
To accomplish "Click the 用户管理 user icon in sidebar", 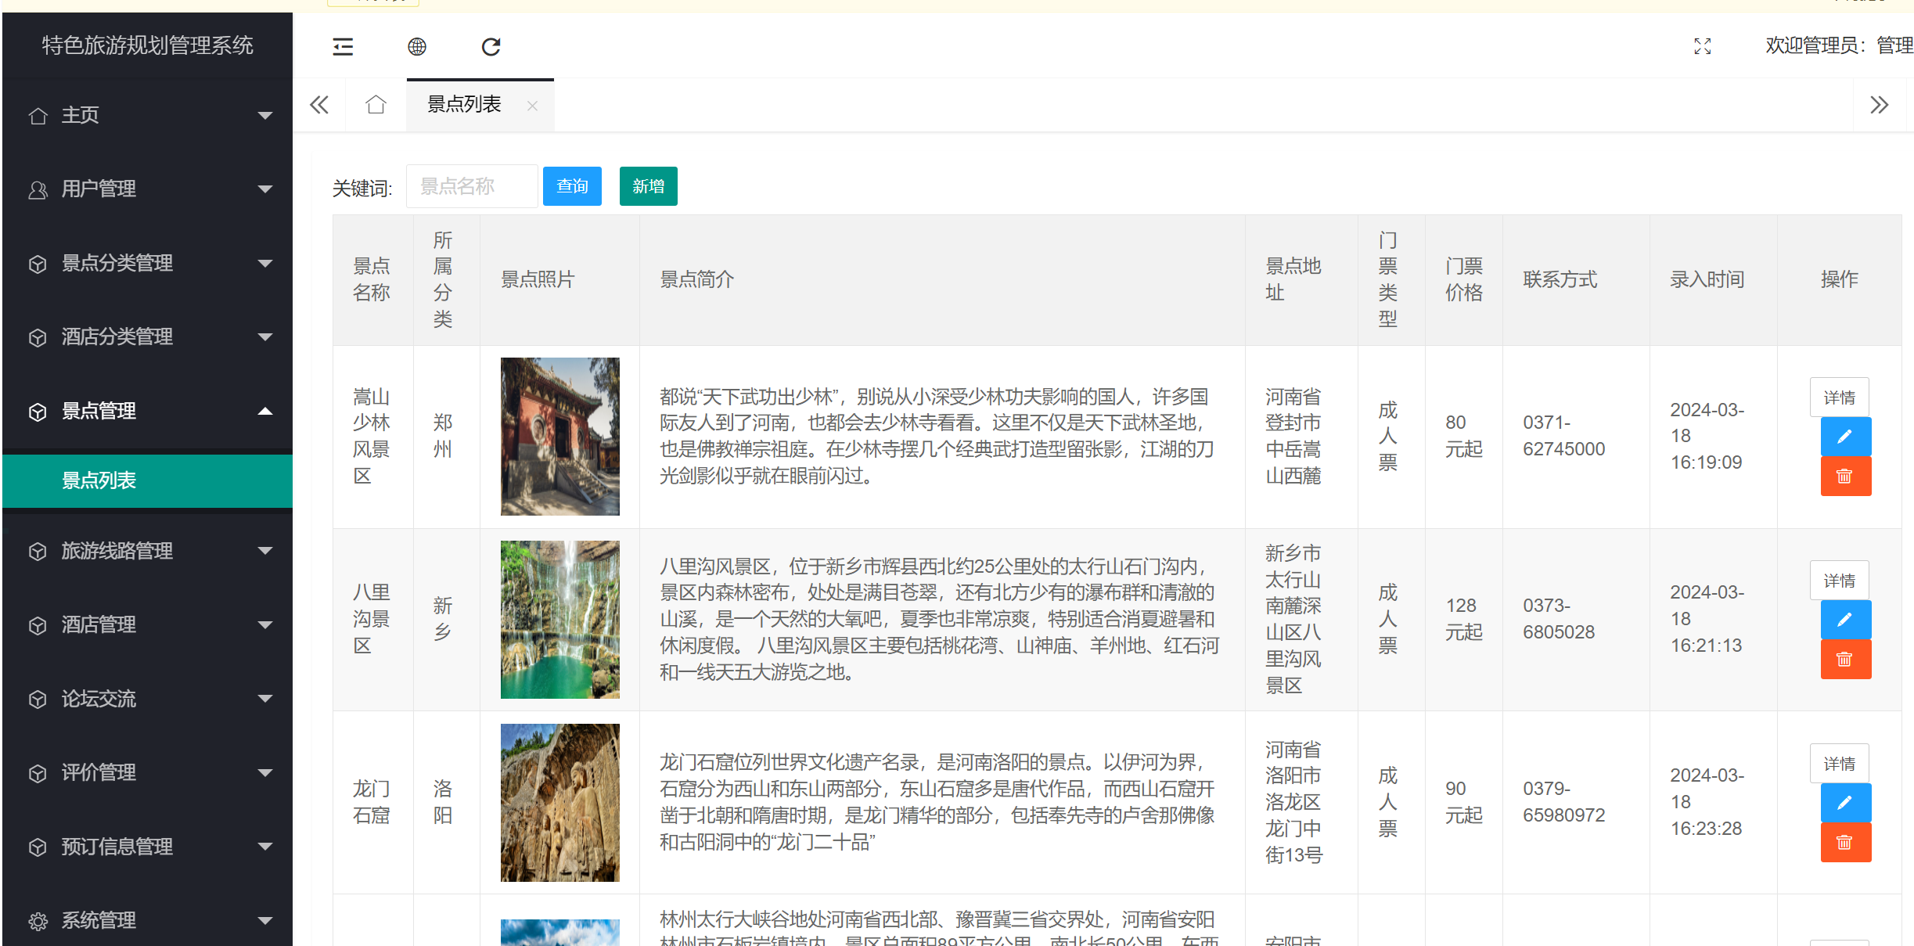I will [x=38, y=189].
